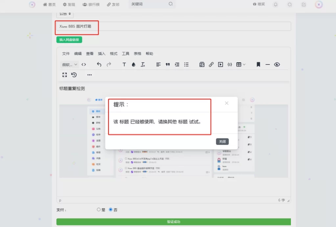Click the text color droplet icon

(x=133, y=64)
